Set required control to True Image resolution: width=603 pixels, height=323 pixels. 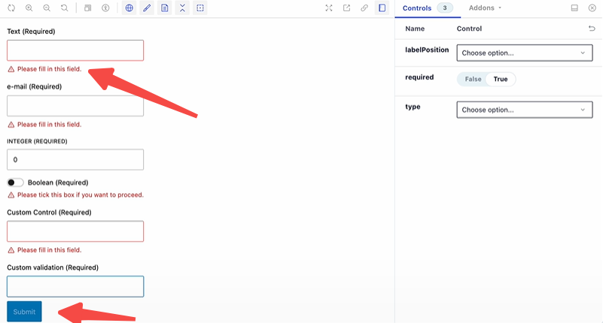pos(501,79)
